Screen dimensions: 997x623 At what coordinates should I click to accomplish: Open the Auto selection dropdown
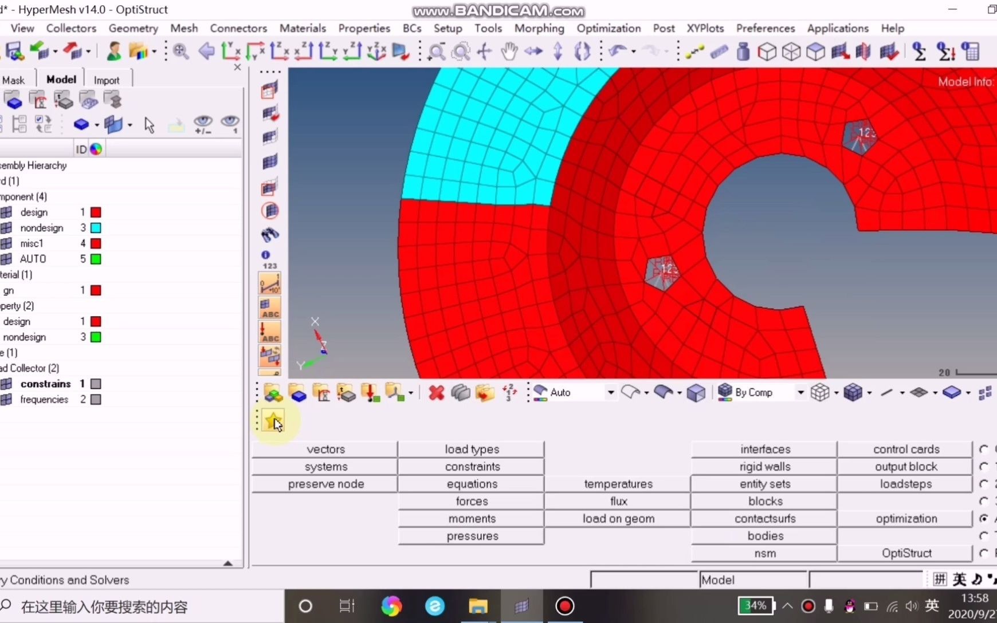(x=610, y=393)
